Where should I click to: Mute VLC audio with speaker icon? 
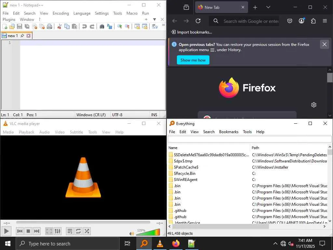[131, 234]
